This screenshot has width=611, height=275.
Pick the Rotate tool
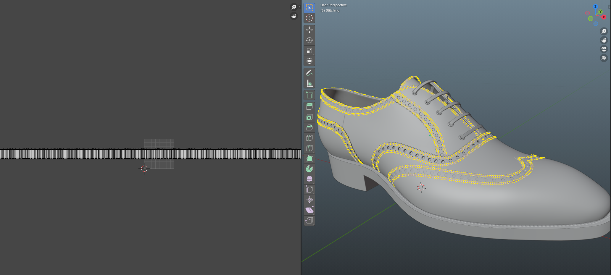coord(309,40)
